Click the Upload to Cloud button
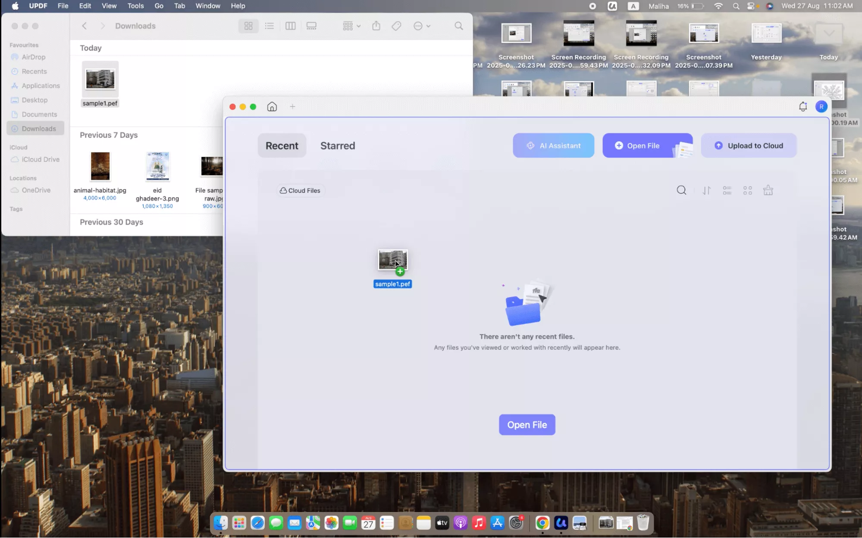The width and height of the screenshot is (862, 538). coord(748,146)
